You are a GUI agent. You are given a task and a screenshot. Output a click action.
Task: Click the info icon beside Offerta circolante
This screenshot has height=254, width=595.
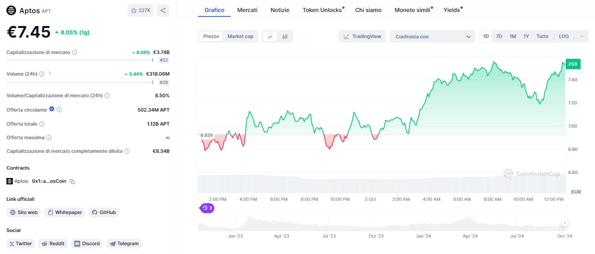(x=59, y=110)
